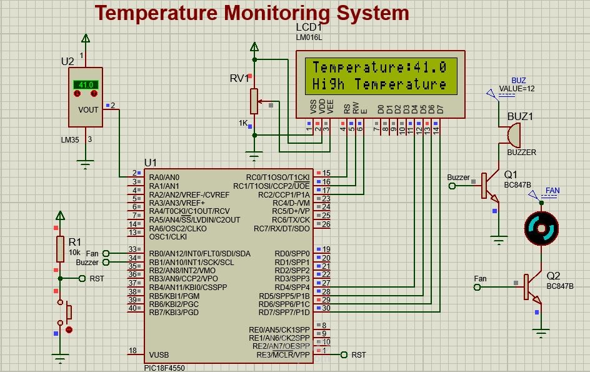Click the power terminal above RV1
This screenshot has height=372, width=590.
coord(254,46)
